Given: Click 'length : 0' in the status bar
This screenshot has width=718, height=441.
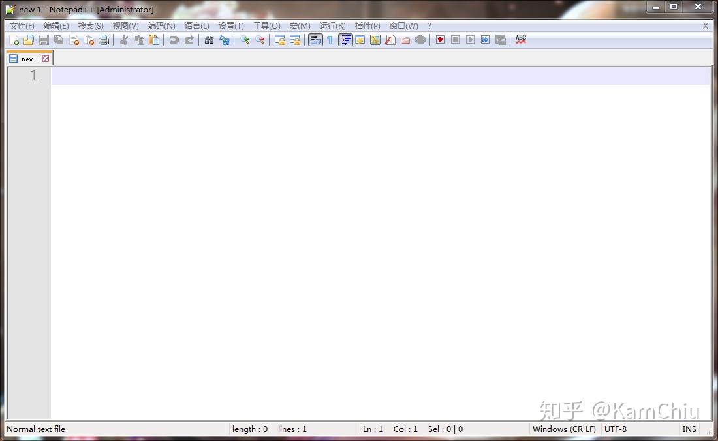Looking at the screenshot, I should [249, 429].
